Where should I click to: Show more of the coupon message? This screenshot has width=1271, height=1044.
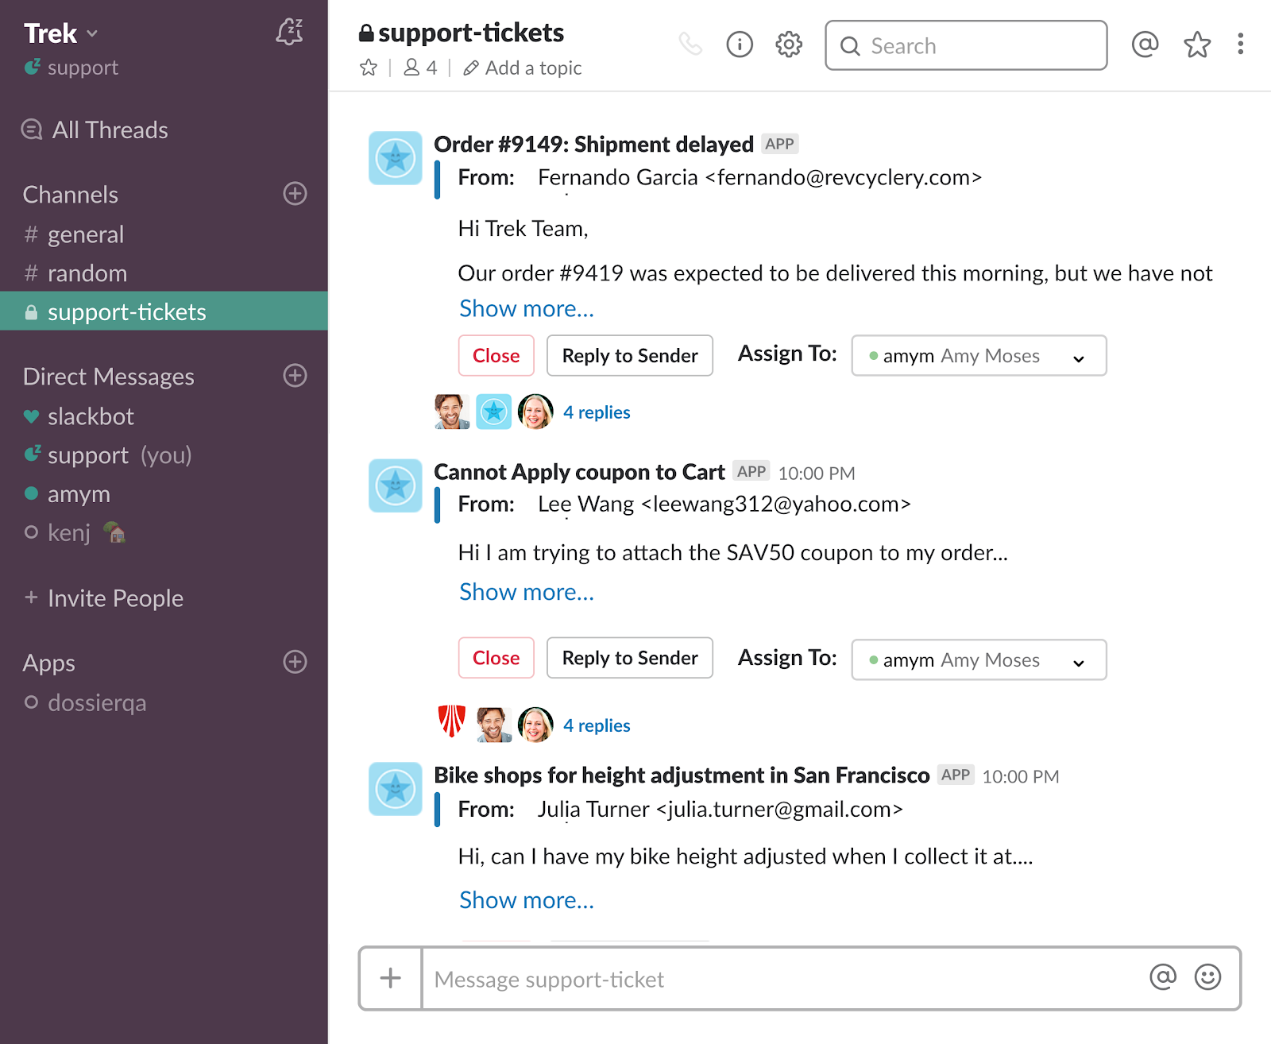pos(527,592)
